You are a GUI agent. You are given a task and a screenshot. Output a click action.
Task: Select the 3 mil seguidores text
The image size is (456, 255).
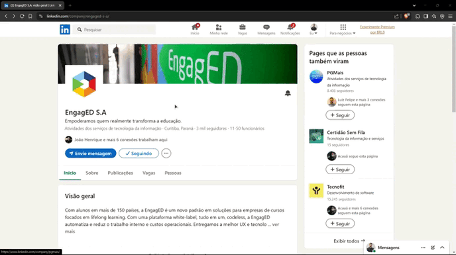click(211, 128)
